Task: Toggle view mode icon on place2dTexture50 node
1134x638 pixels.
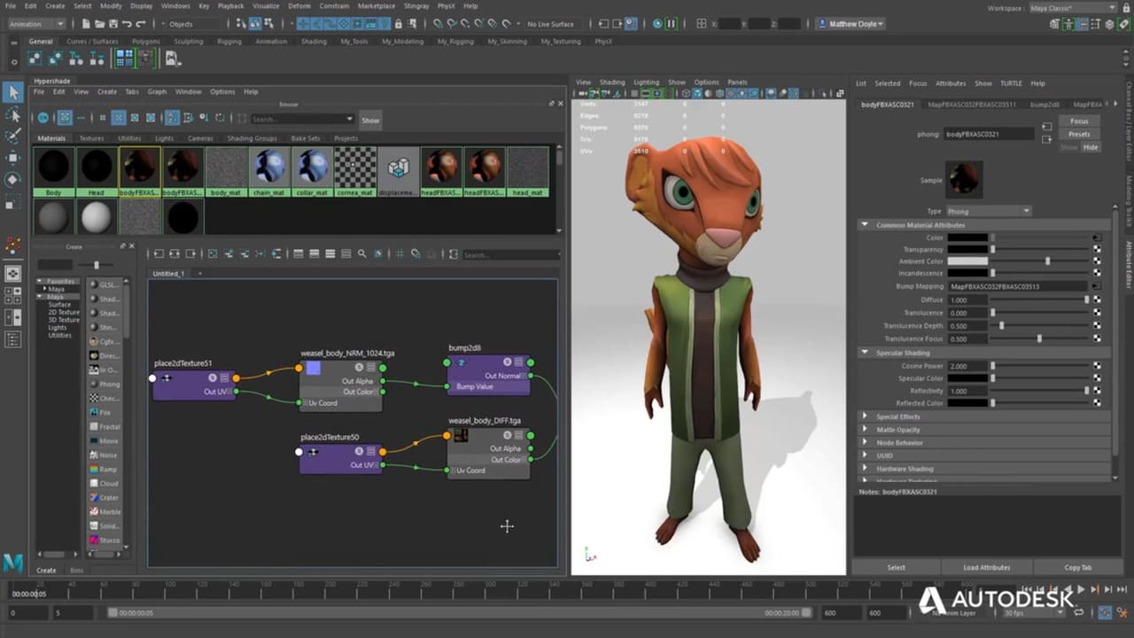Action: (371, 451)
